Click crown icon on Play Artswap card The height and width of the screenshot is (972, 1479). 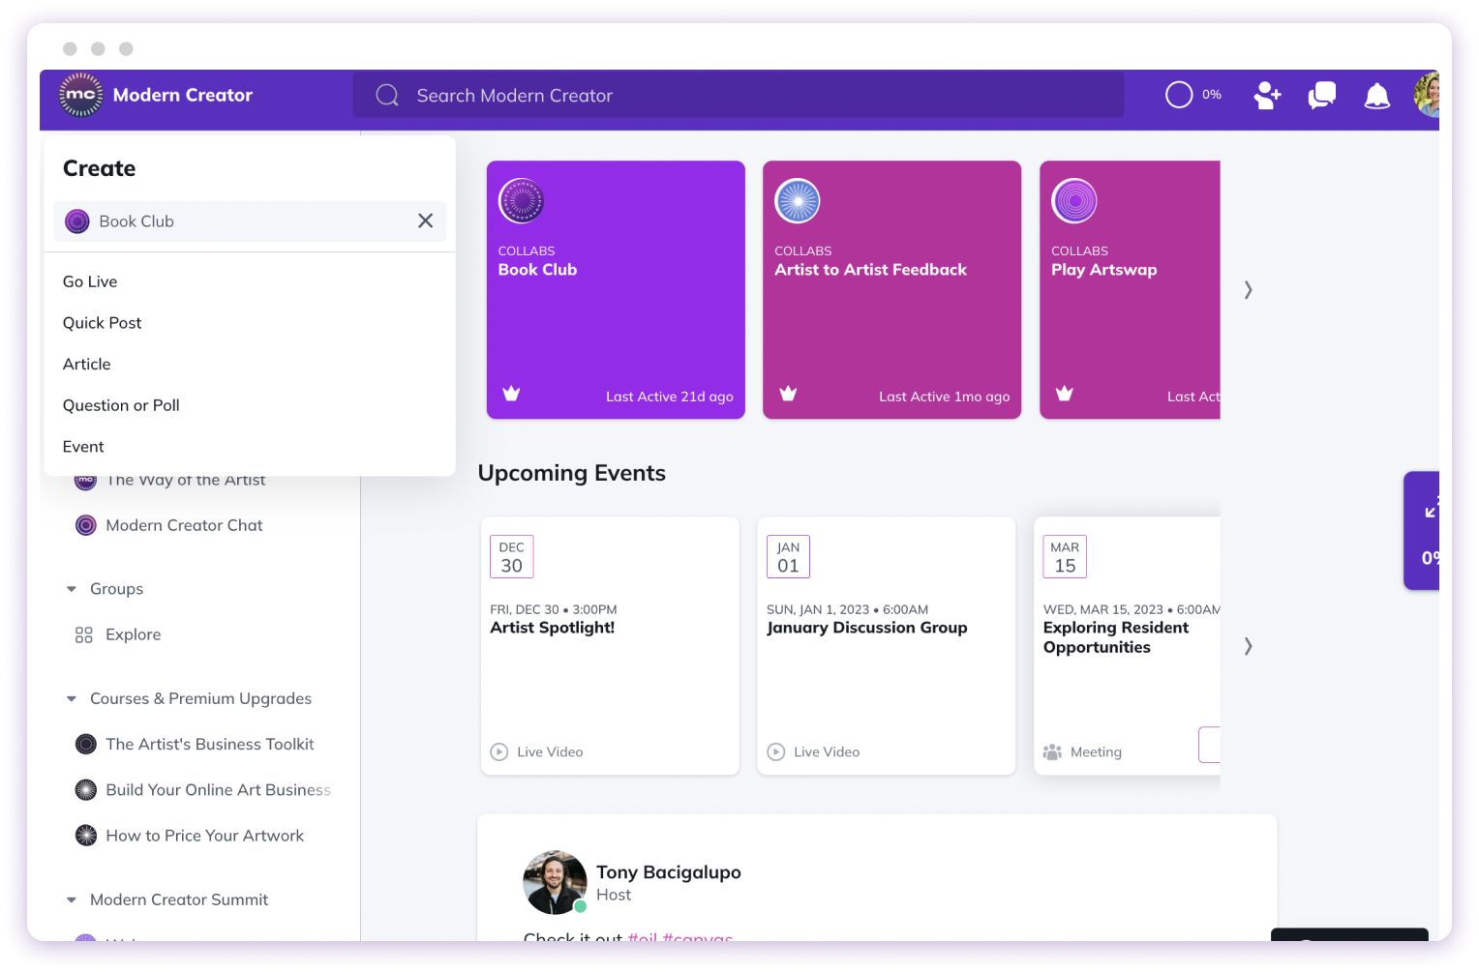pos(1065,394)
